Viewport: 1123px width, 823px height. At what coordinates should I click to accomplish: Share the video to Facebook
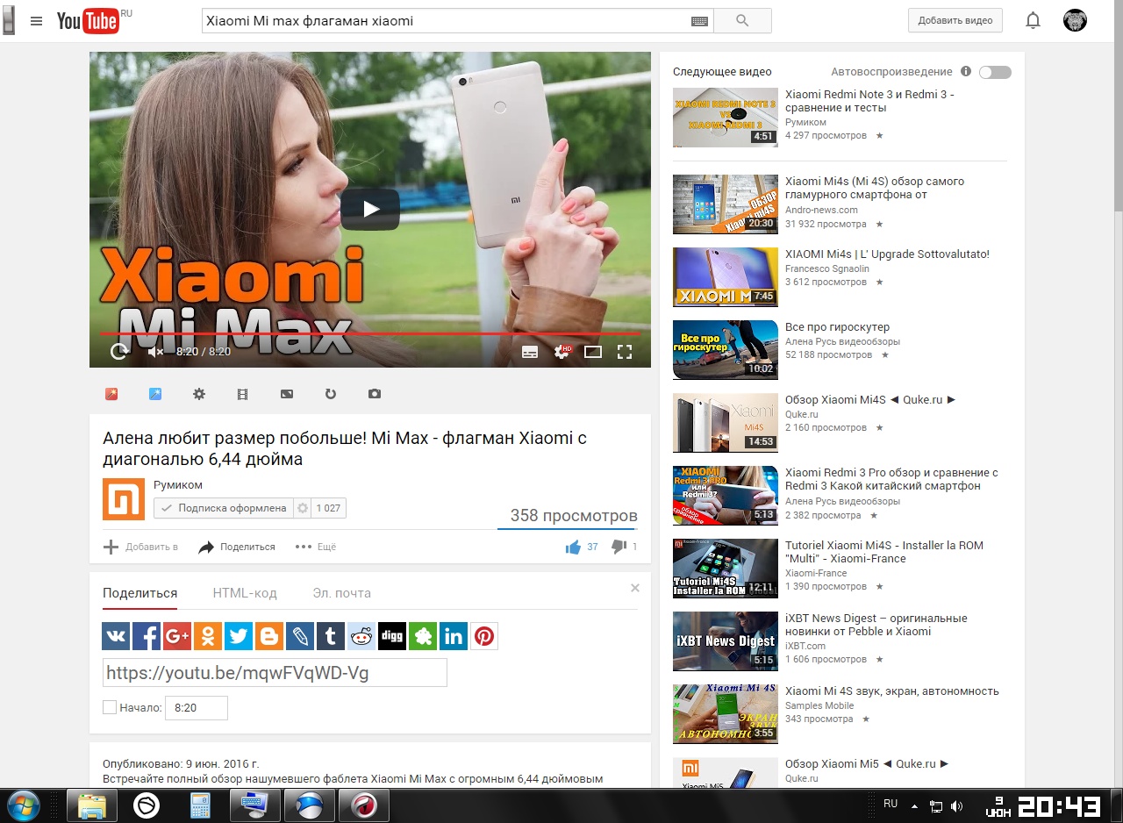(x=147, y=636)
